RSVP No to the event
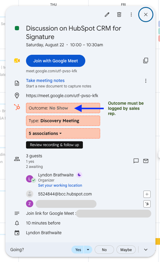160x262 pixels. [x=104, y=250]
